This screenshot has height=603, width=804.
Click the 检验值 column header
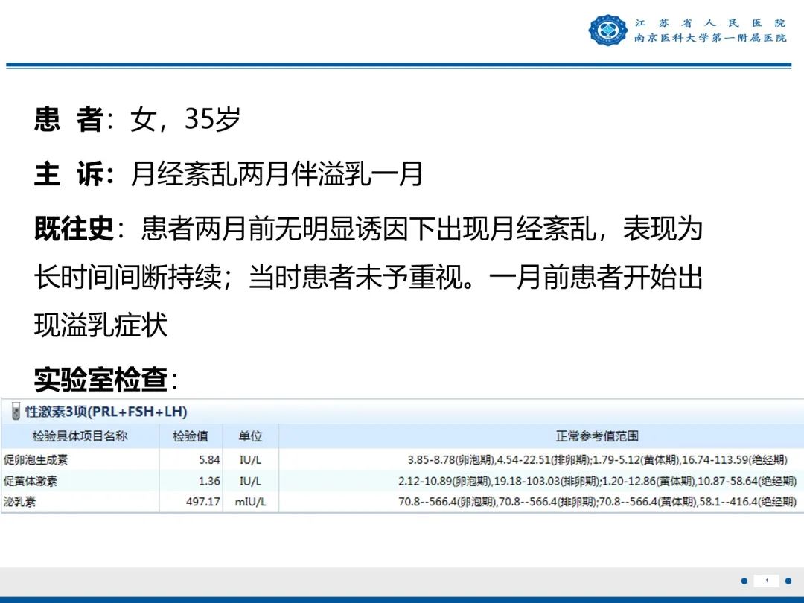pyautogui.click(x=191, y=436)
